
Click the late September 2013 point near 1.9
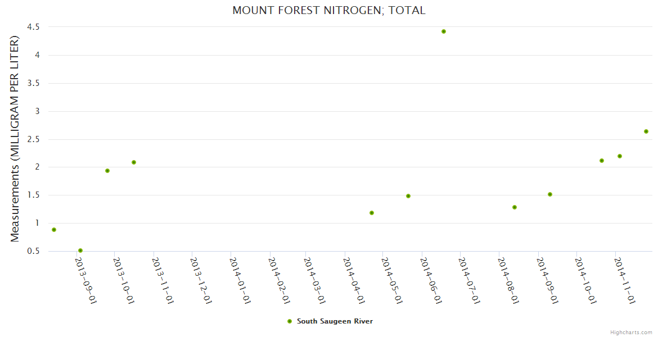coord(107,171)
